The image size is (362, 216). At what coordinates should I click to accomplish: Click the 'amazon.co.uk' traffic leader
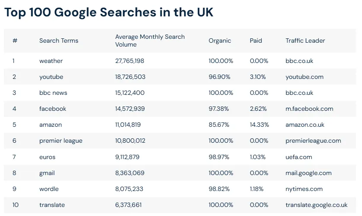(x=305, y=125)
